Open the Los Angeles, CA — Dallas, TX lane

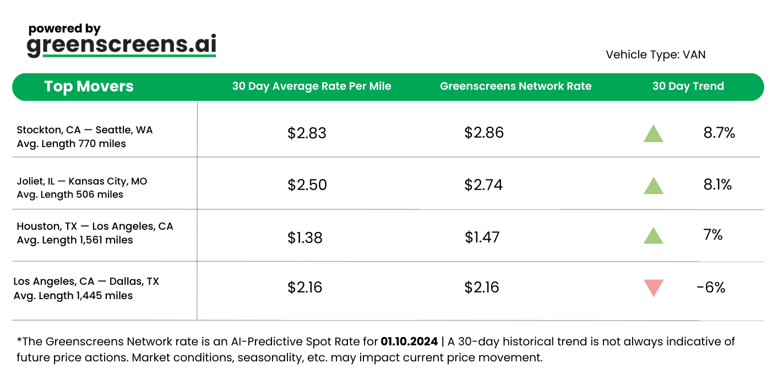[x=86, y=281]
